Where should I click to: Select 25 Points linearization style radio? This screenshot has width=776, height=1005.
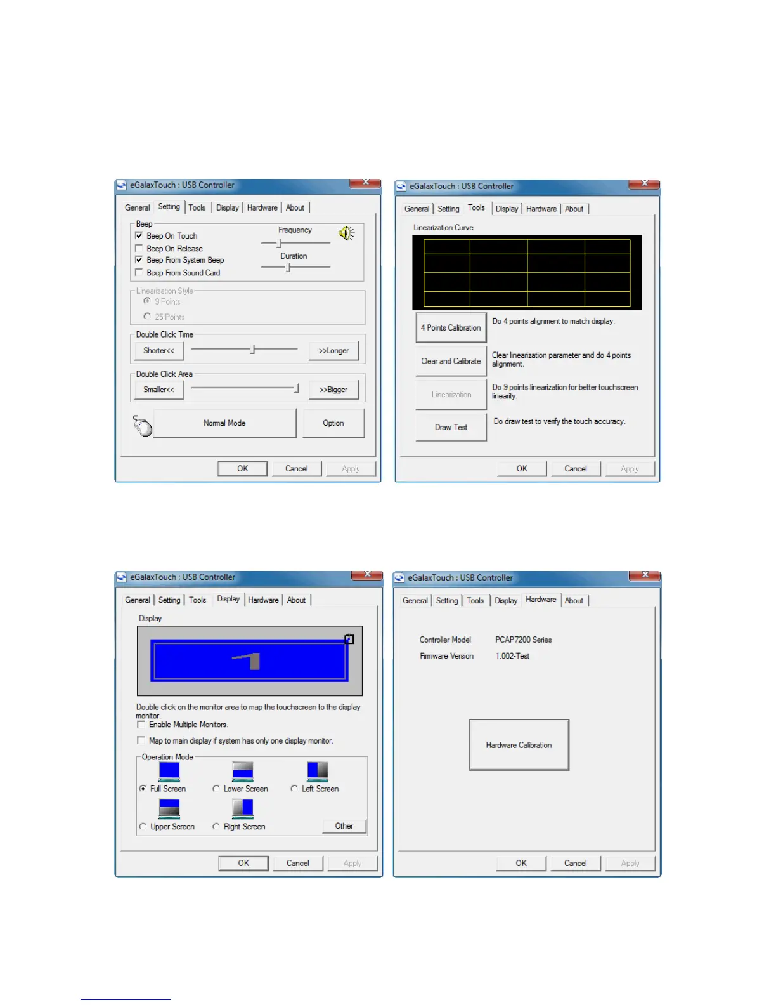147,316
